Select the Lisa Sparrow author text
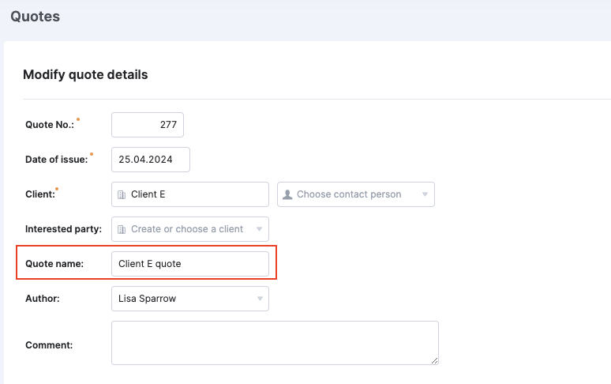 pos(148,299)
